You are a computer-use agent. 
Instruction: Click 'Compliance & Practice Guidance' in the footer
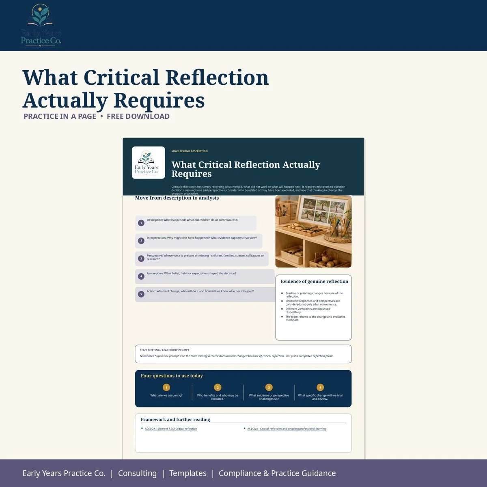click(x=277, y=473)
